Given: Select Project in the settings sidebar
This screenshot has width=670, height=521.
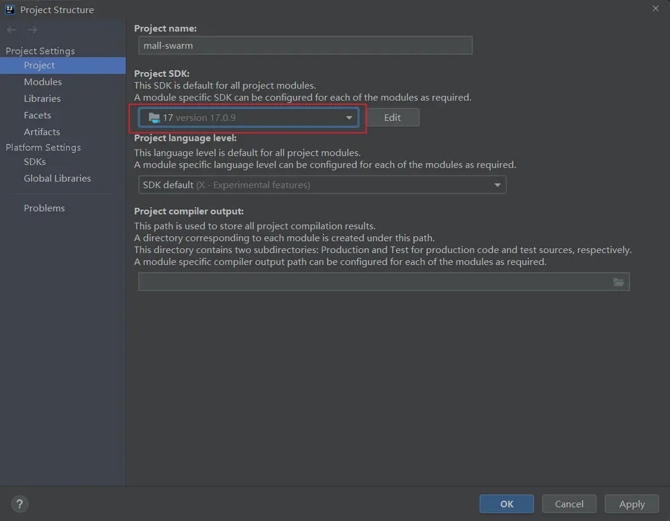Looking at the screenshot, I should coord(39,65).
